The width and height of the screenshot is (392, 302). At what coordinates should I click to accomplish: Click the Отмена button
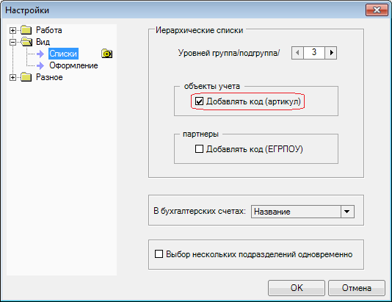(357, 288)
